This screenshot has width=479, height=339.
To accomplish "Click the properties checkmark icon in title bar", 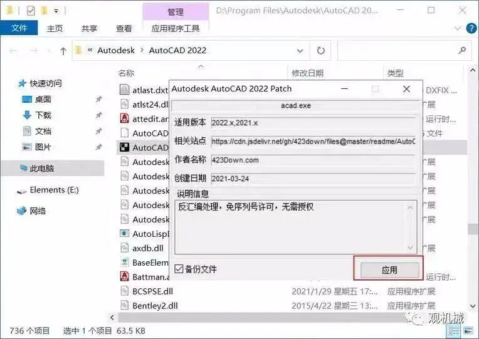I will pos(31,11).
